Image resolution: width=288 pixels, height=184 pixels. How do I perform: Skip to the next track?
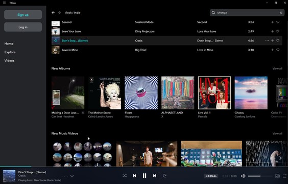coord(155,176)
